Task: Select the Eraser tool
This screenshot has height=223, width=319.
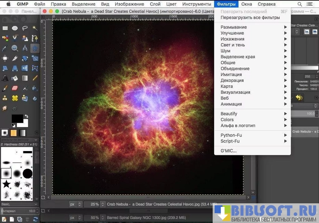Action: tap(15, 88)
